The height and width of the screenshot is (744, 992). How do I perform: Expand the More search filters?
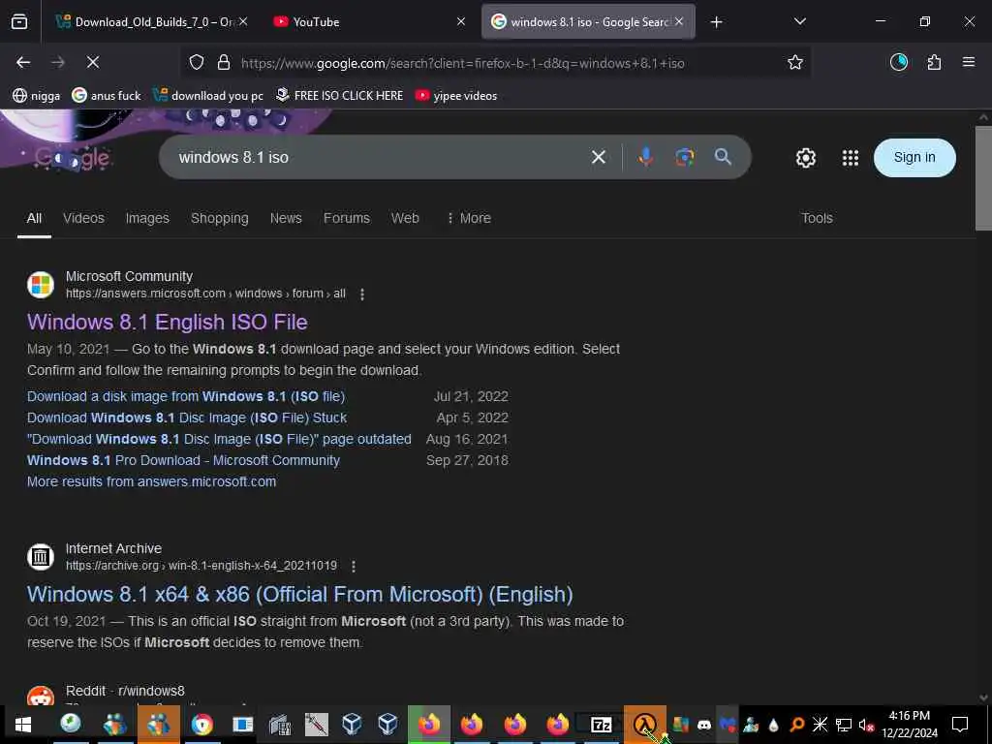pyautogui.click(x=468, y=218)
